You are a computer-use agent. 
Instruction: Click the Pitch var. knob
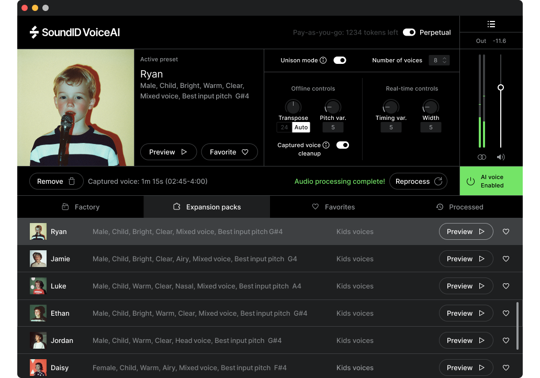pyautogui.click(x=333, y=106)
